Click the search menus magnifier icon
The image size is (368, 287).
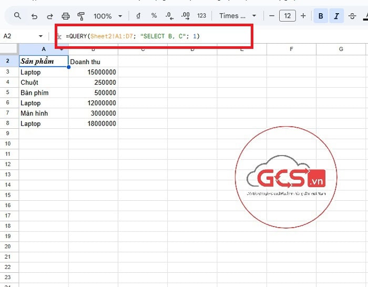(18, 16)
